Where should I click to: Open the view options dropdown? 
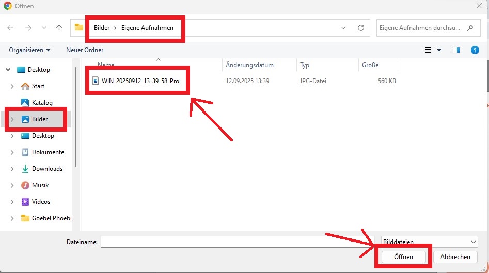point(439,50)
